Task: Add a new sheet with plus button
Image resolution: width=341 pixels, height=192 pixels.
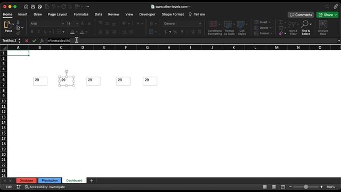Action: pos(92,180)
